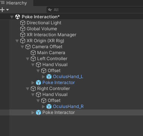This screenshot has width=143, height=136.
Task: Collapse the Poke Interaction scene
Action: pos(12,17)
